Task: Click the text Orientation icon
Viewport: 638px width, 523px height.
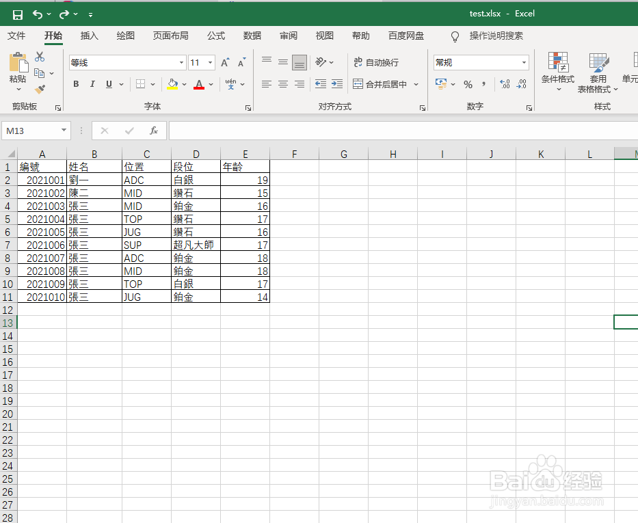Action: 321,62
